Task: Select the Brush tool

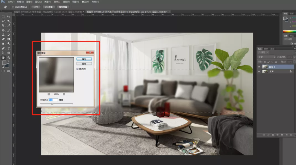Action: pyautogui.click(x=9, y=30)
